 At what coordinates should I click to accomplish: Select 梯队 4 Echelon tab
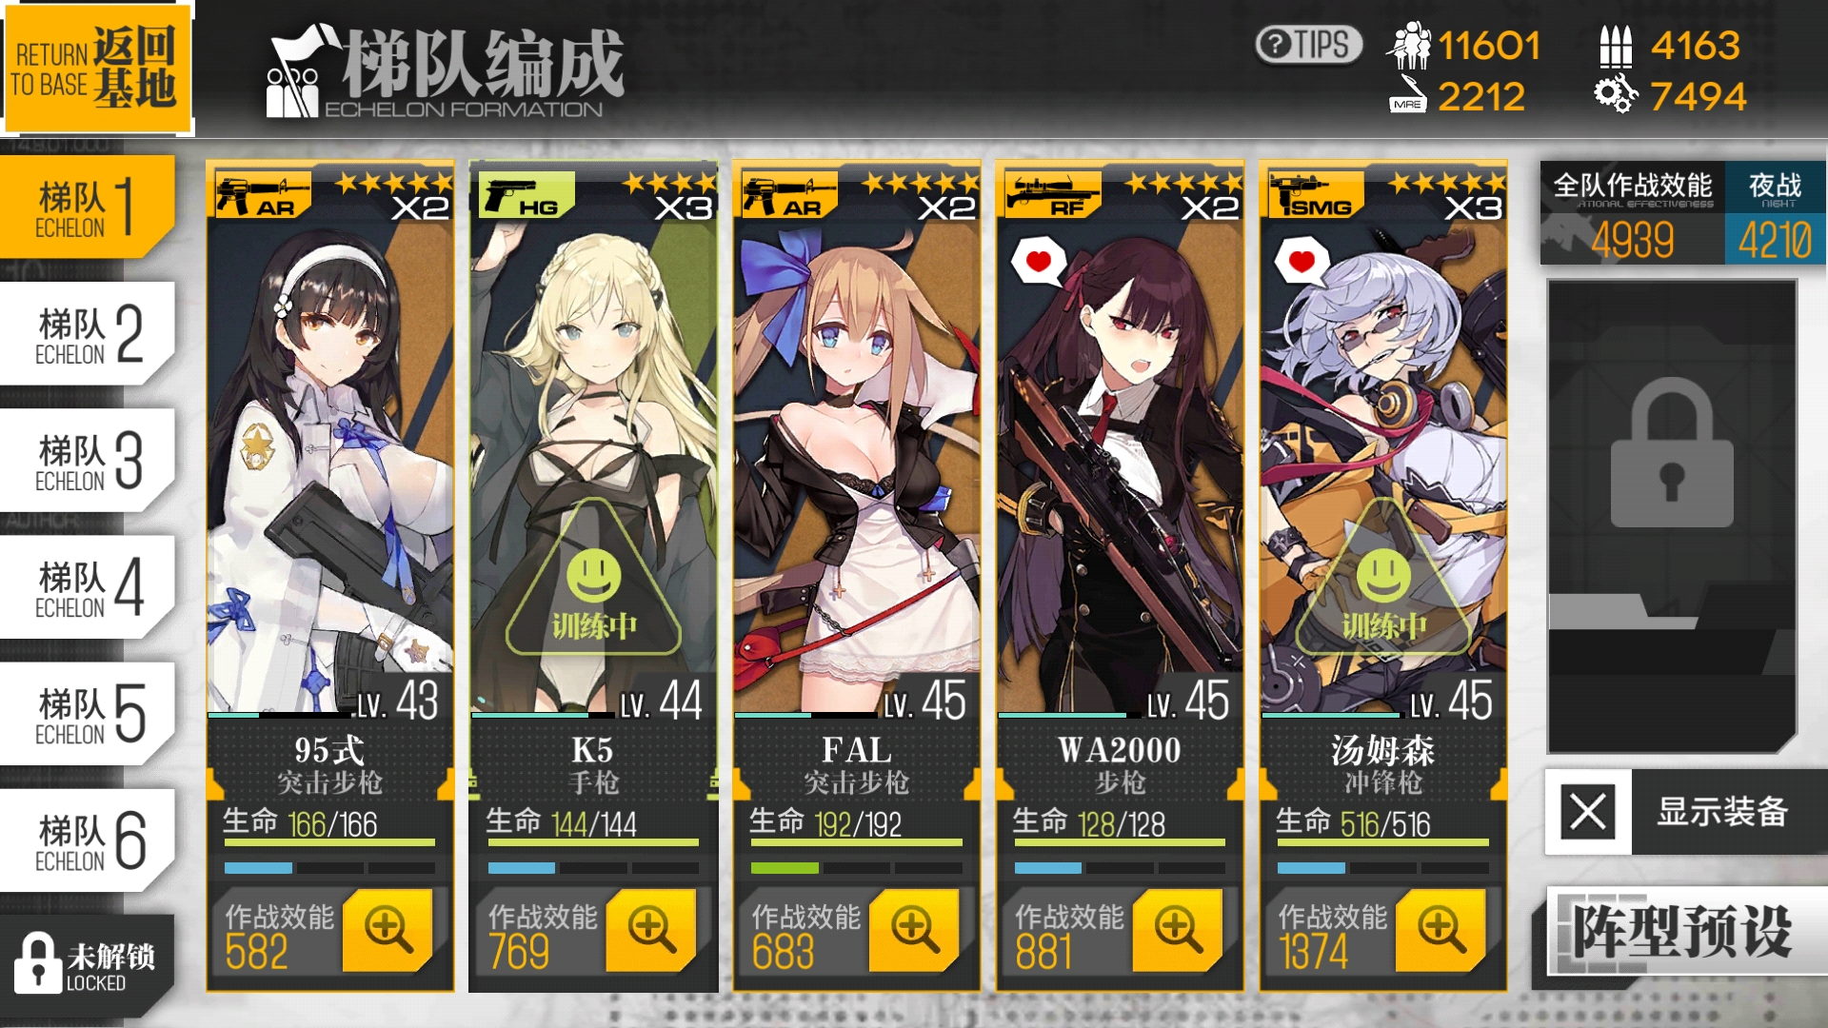click(88, 587)
